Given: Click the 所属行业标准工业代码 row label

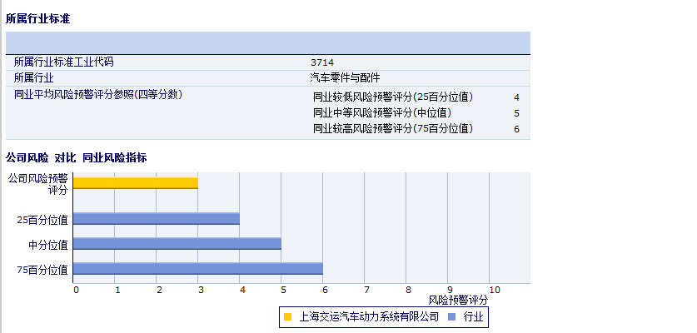Looking at the screenshot, I should point(64,62).
